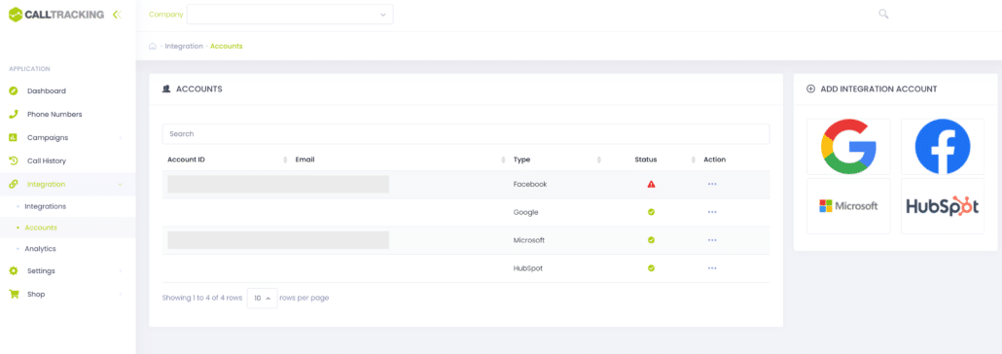Screen dimensions: 1002x354
Task: Open action menu for Google row
Action: point(712,212)
